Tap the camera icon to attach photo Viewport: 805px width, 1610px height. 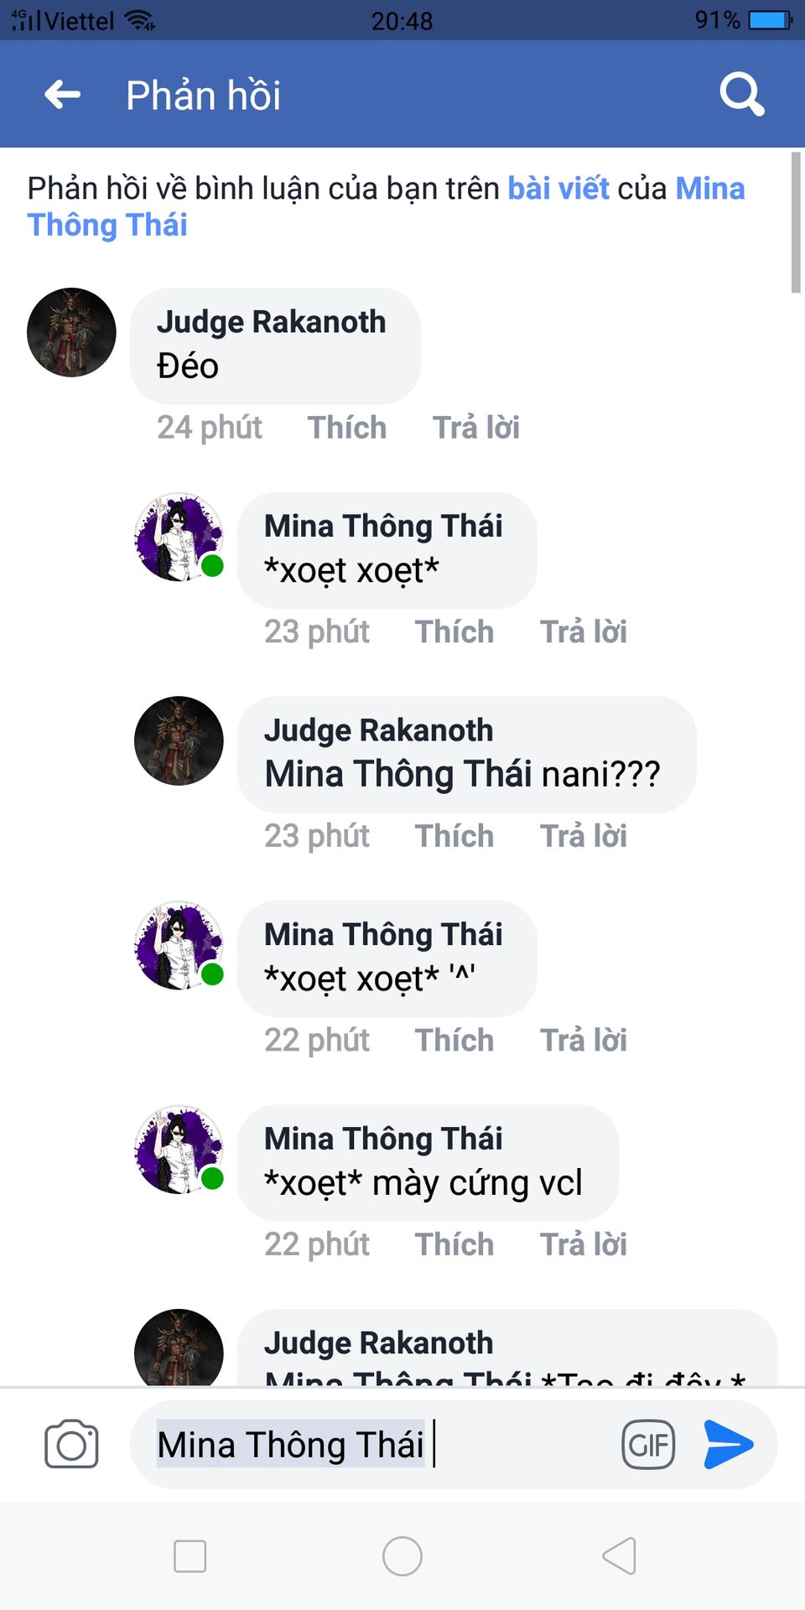tap(71, 1444)
